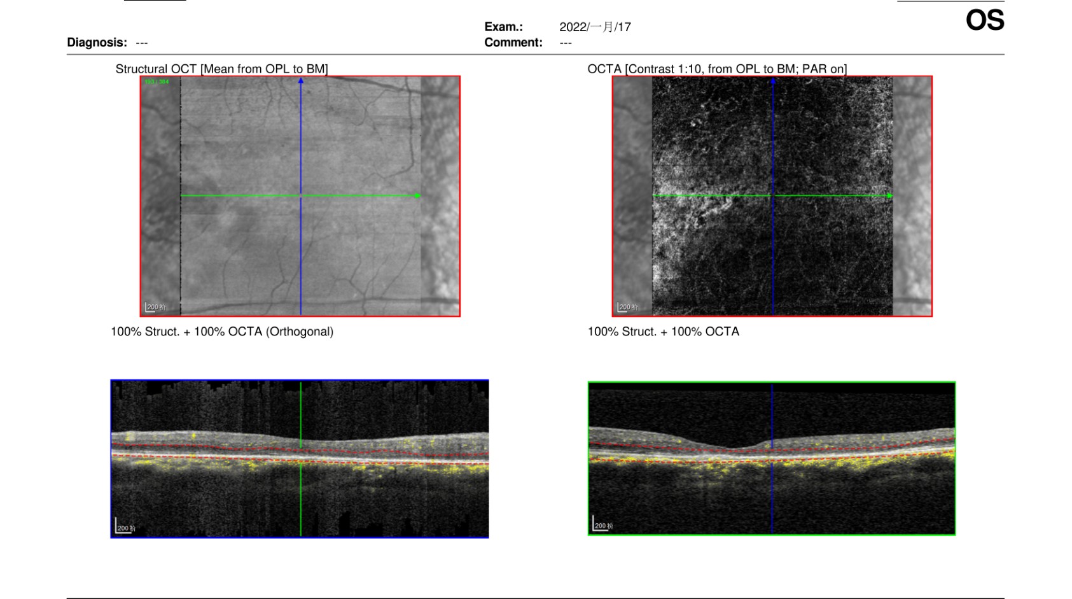Image resolution: width=1072 pixels, height=599 pixels.
Task: Click blue arrowhead atop Structural OCT scan line
Action: click(301, 81)
